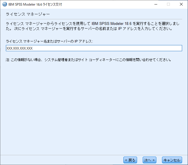Minimize the license authorization window
The width and height of the screenshot is (188, 165).
click(x=156, y=4)
